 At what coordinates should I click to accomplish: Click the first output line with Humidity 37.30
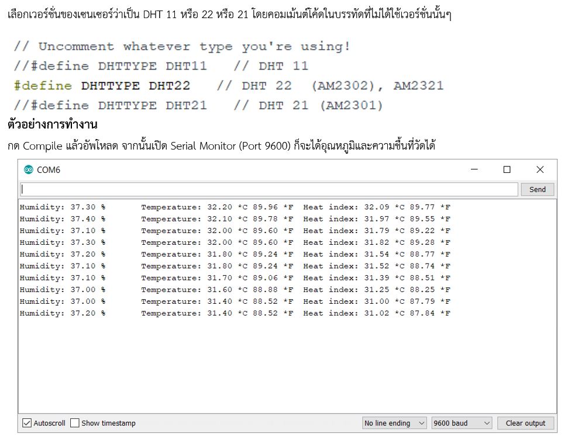pyautogui.click(x=235, y=207)
